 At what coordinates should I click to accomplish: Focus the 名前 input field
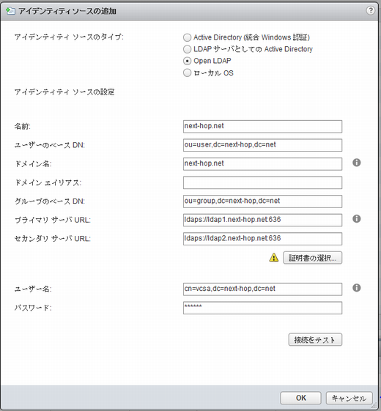pyautogui.click(x=262, y=126)
